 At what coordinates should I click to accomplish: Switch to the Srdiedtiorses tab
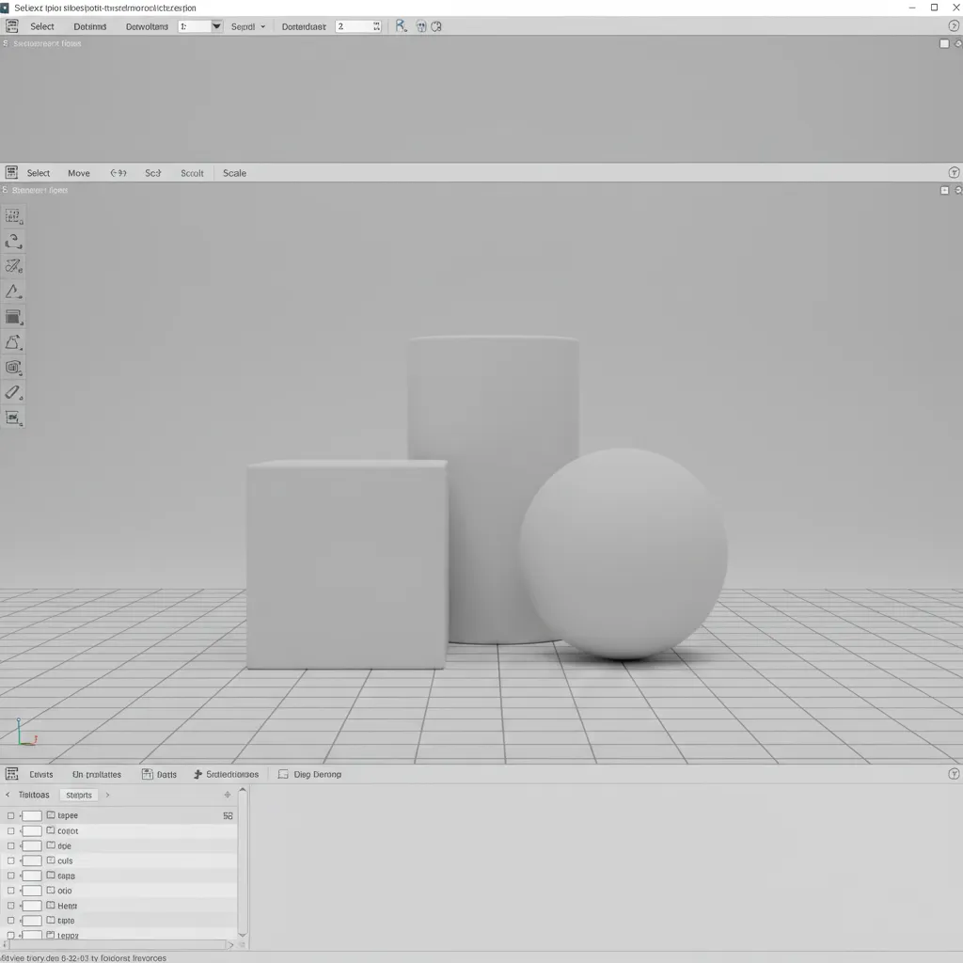pyautogui.click(x=226, y=775)
